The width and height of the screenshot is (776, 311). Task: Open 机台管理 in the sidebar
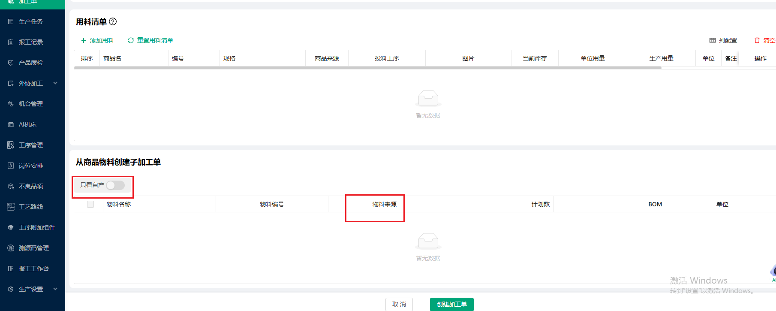click(30, 104)
